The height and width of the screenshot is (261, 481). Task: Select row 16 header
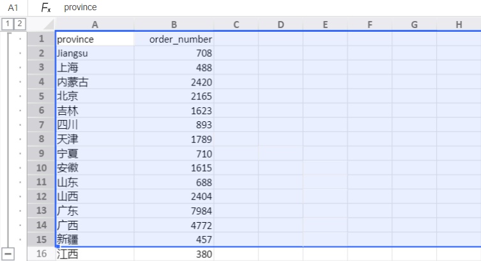click(x=41, y=254)
